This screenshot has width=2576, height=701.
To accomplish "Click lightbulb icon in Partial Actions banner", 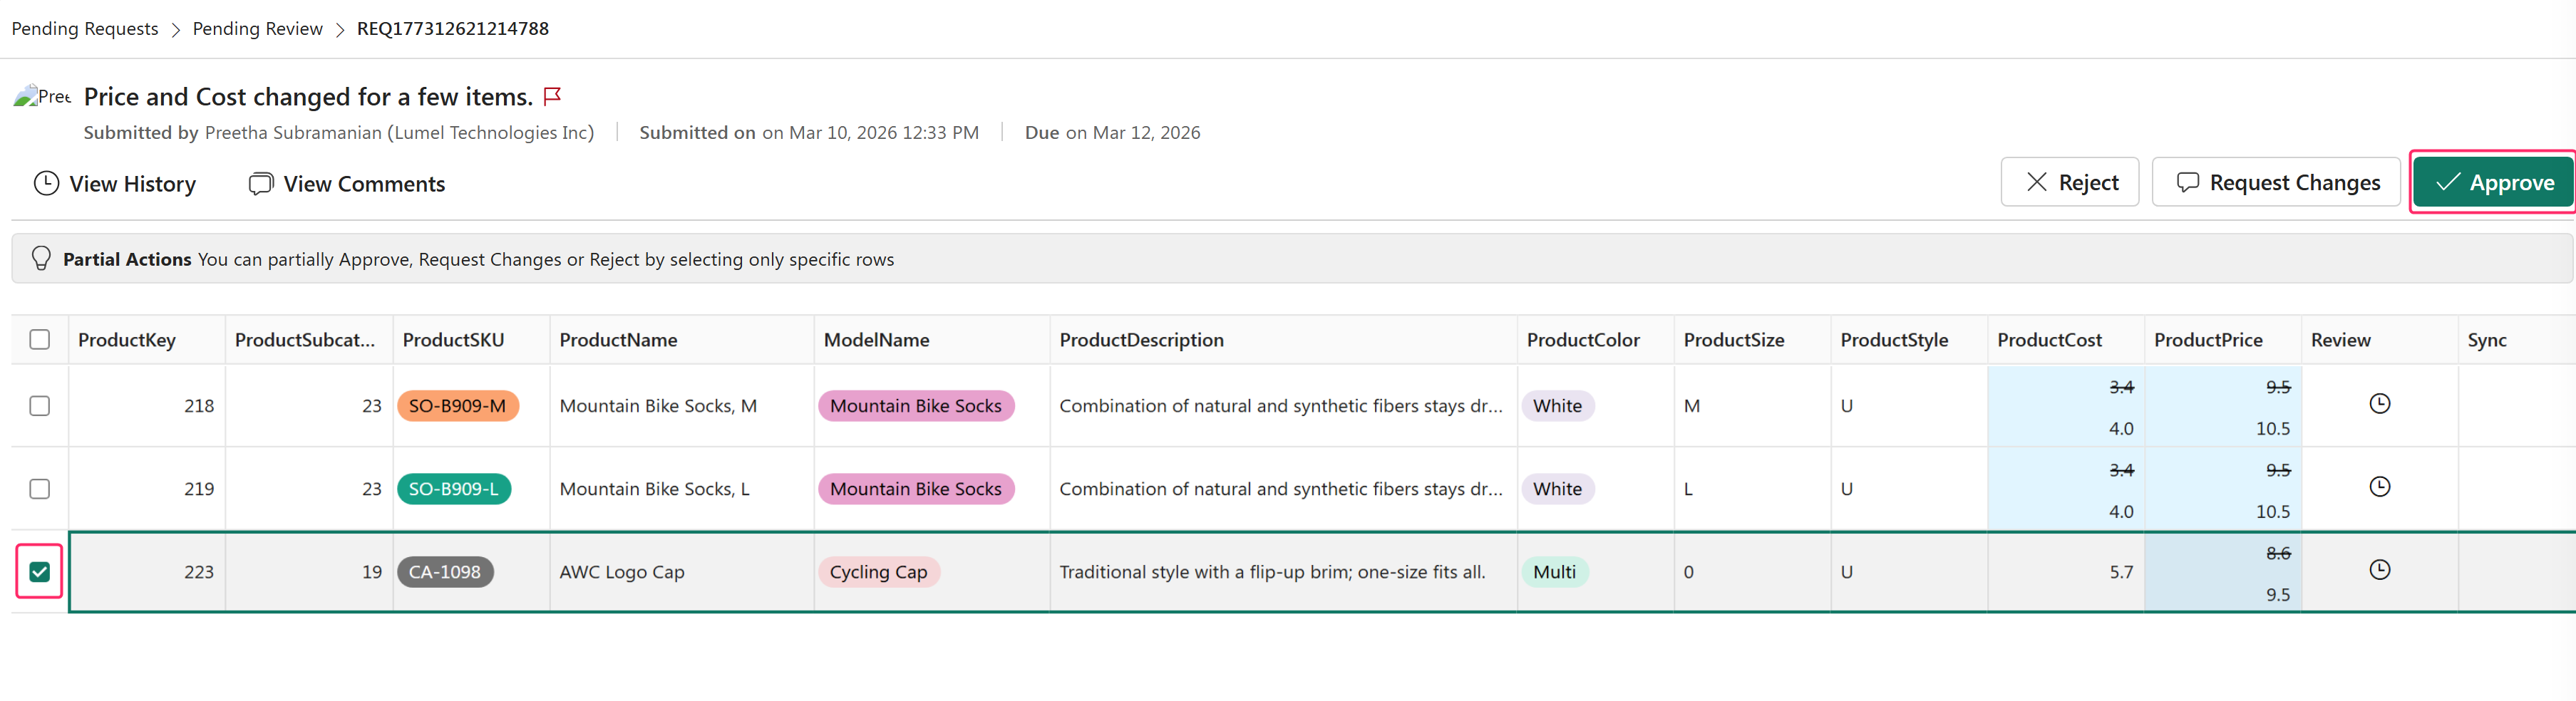I will pos(41,259).
